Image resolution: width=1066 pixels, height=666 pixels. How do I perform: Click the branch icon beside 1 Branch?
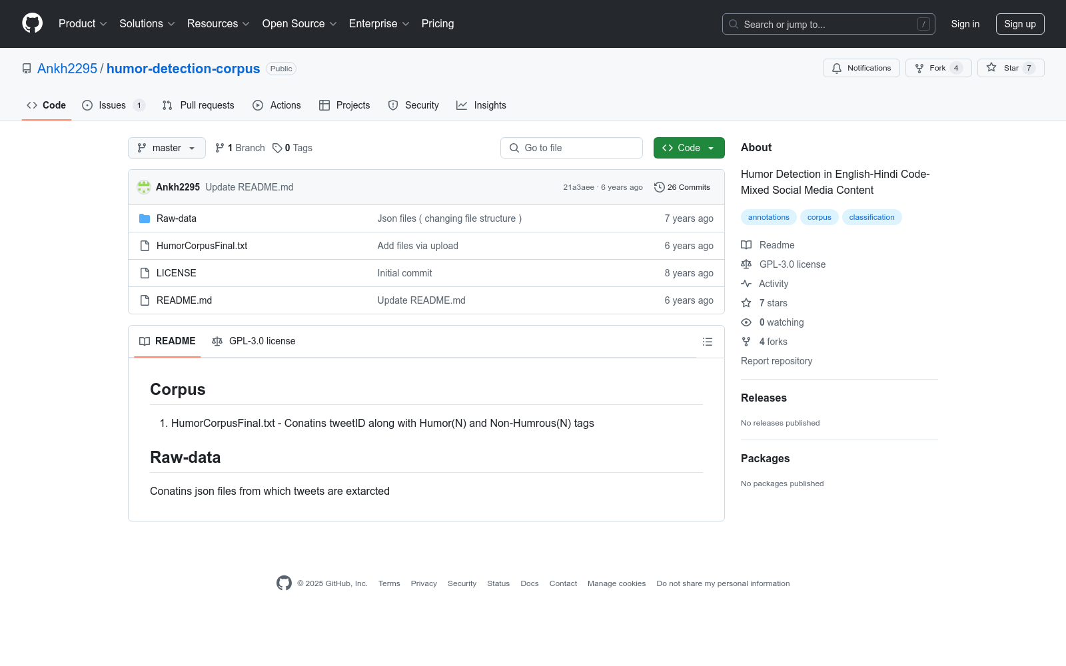coord(220,148)
